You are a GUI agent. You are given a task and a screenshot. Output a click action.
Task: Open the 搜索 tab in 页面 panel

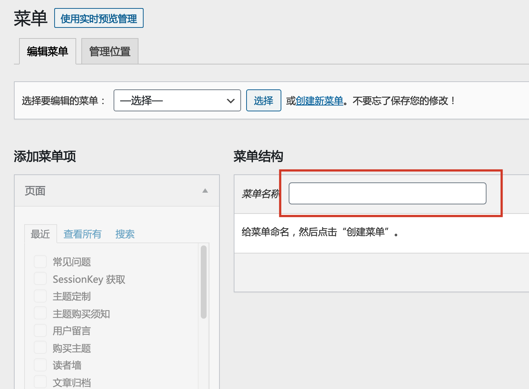(125, 234)
